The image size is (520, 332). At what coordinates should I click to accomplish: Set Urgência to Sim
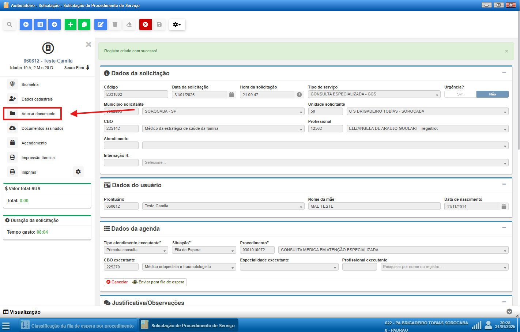460,94
